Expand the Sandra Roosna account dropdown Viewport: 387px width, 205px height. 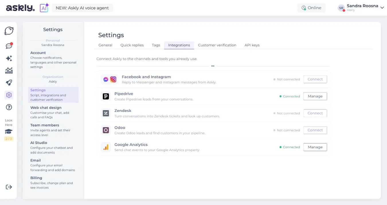(x=382, y=8)
